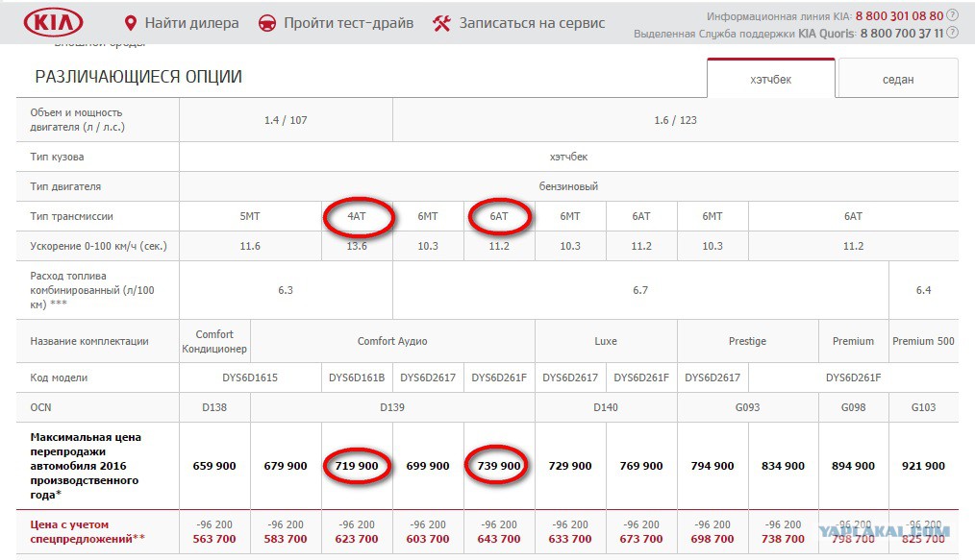This screenshot has width=975, height=560.
Task: Click special offer price 643 700
Action: click(x=499, y=539)
